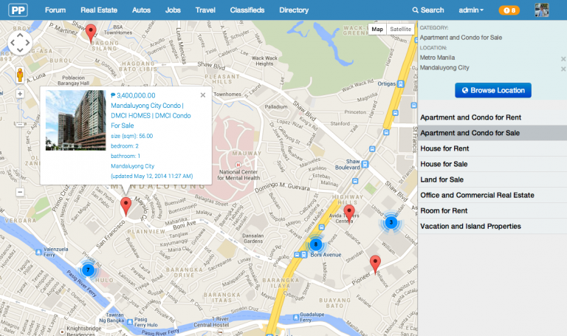567x336 pixels.
Task: Click the Pasig Ferry Hulo icon
Action: tap(130, 321)
